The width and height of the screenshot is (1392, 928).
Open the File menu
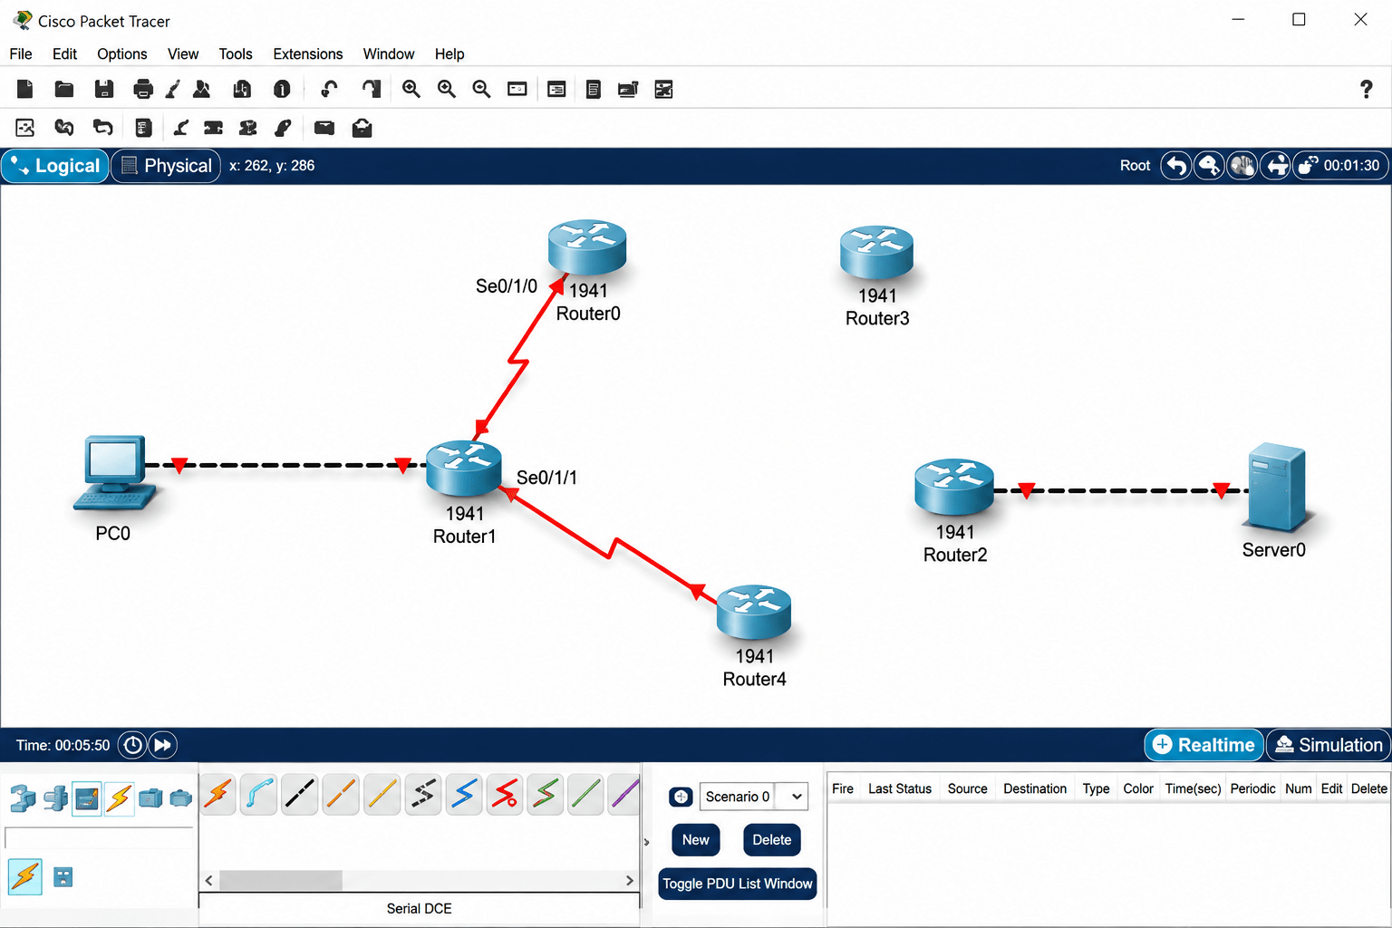[21, 53]
